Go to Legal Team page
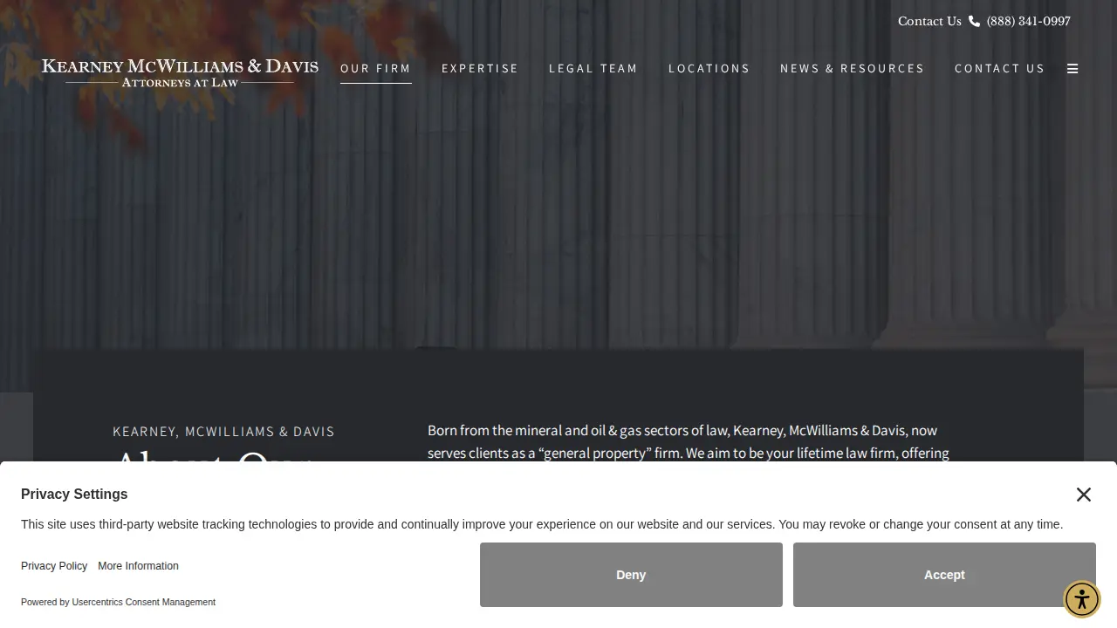The height and width of the screenshot is (628, 1117). [x=593, y=69]
